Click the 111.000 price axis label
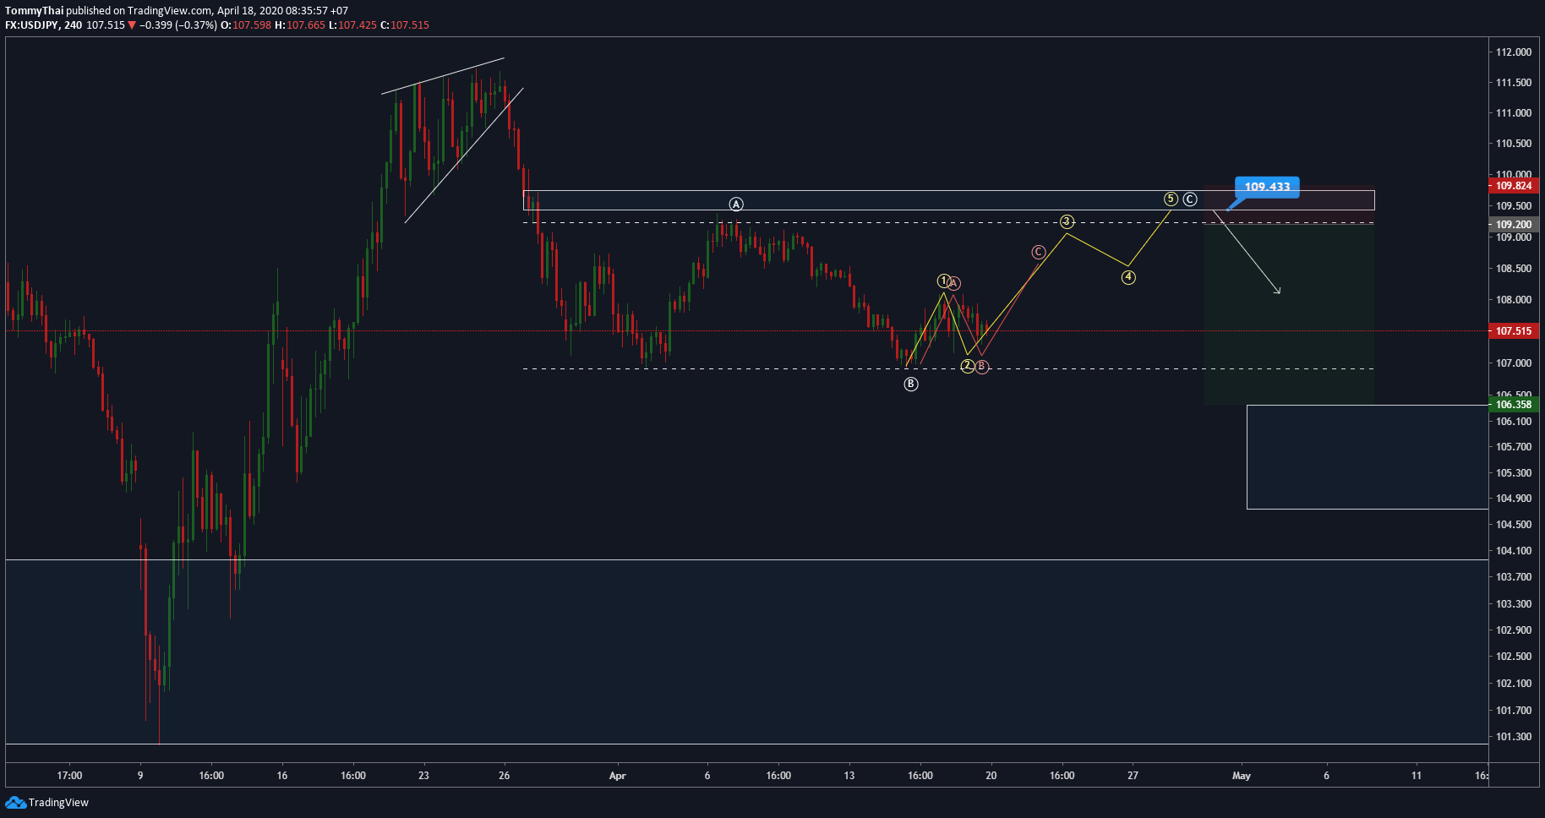Viewport: 1545px width, 818px height. (1514, 113)
